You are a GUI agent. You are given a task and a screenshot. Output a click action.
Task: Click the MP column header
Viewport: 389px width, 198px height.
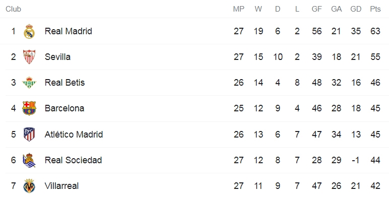point(239,9)
